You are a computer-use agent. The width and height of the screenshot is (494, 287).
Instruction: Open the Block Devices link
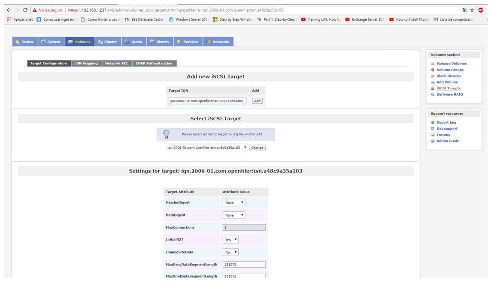click(x=449, y=76)
